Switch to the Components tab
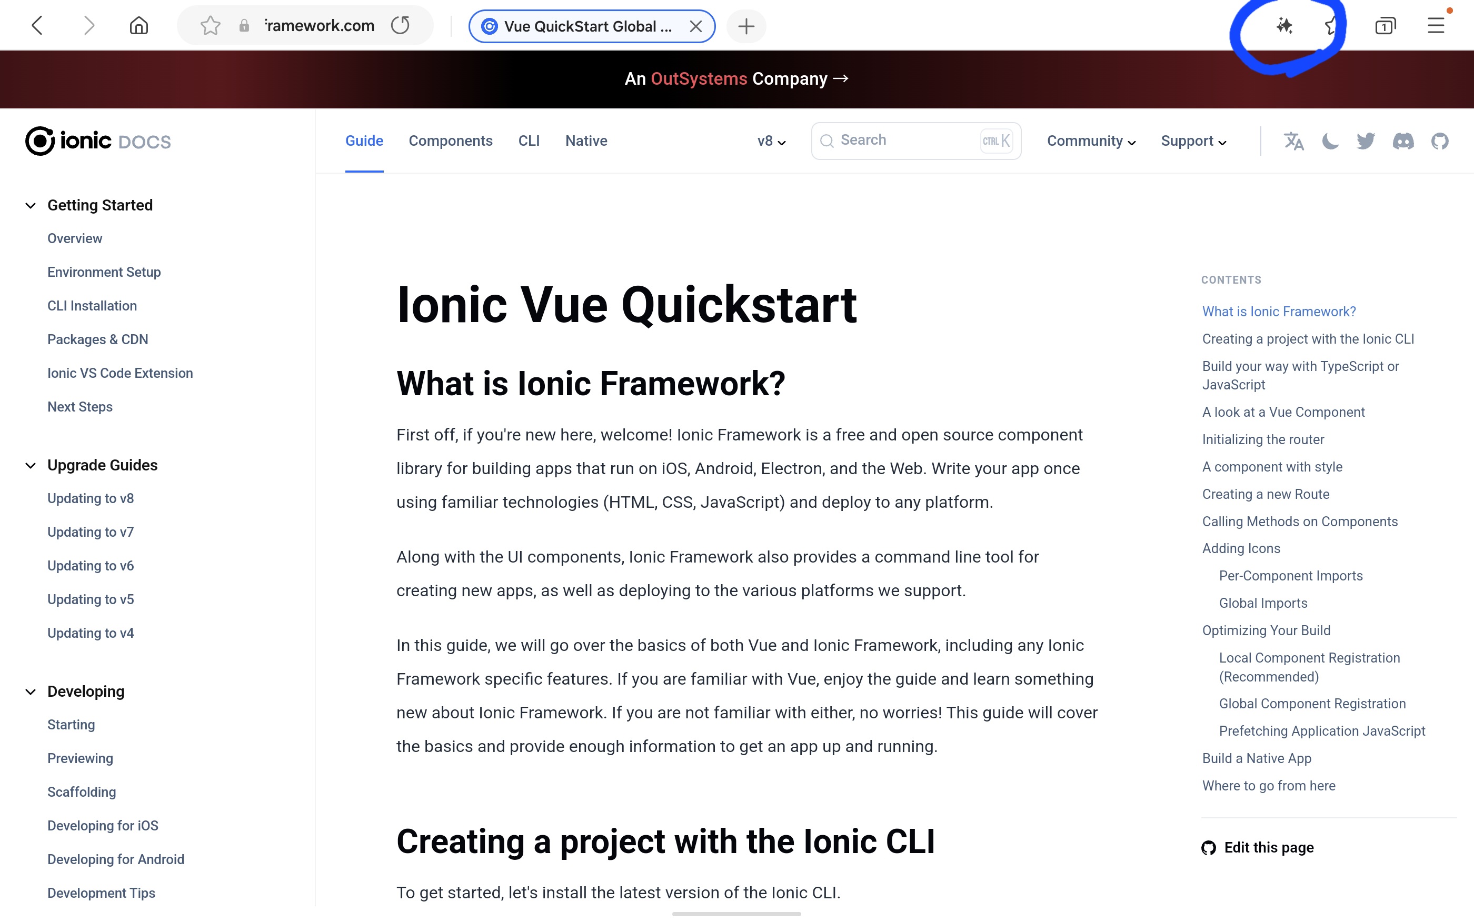1474x922 pixels. point(451,141)
